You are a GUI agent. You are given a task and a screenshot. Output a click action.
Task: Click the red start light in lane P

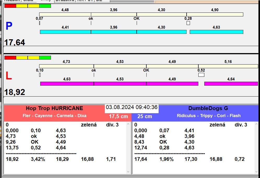point(10,6)
